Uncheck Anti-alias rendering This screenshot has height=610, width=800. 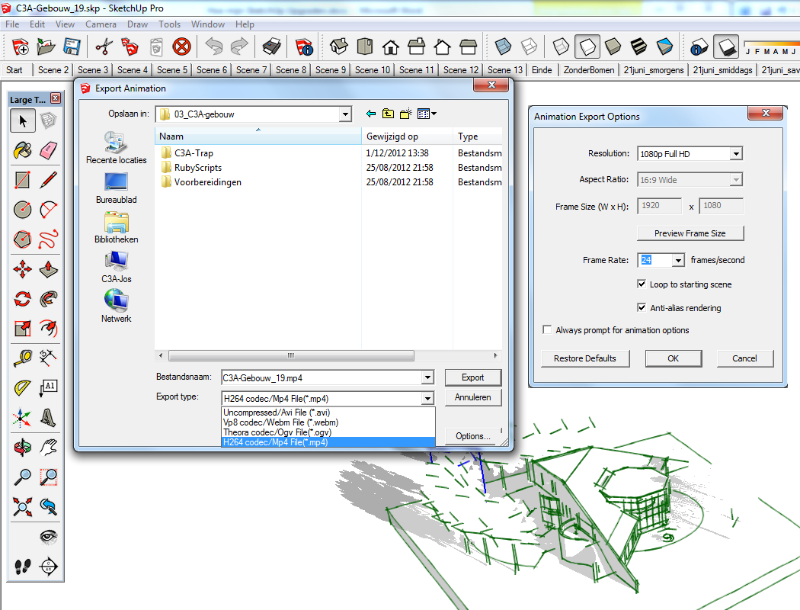(x=642, y=307)
